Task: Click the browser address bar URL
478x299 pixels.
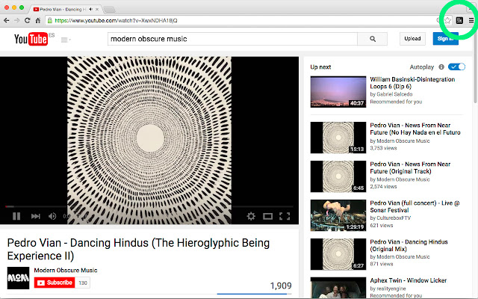Action: click(116, 20)
